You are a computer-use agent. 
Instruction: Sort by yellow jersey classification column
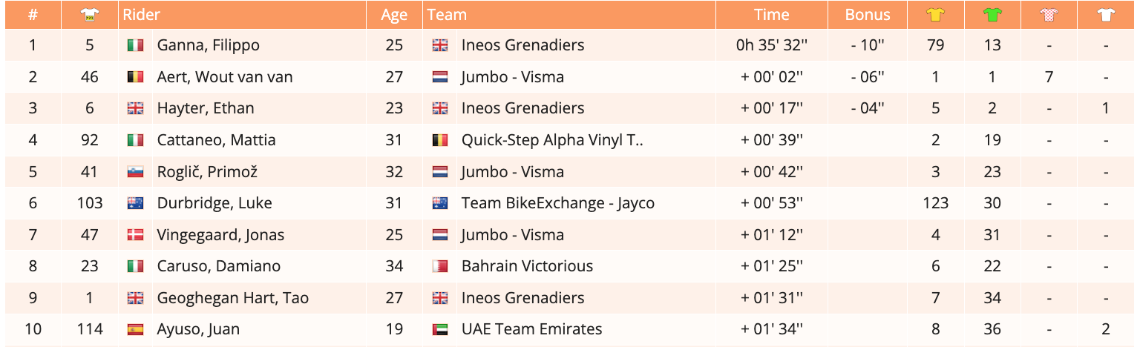tap(935, 15)
